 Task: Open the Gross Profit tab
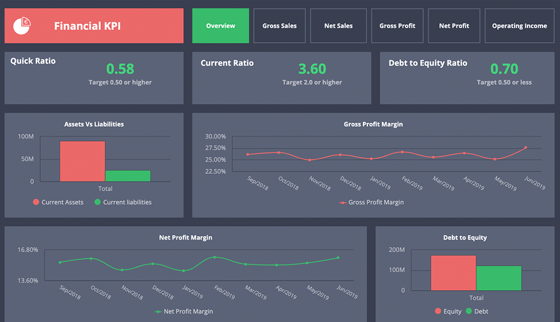coord(397,26)
